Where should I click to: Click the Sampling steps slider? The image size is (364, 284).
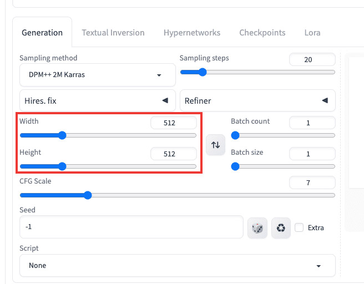(257, 72)
